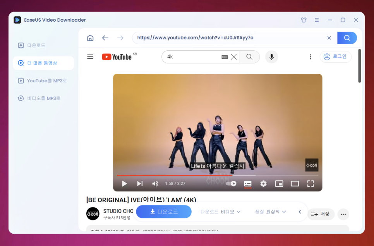Enable miniplayer mode
Viewport: 374px width, 246px height.
[x=279, y=184]
